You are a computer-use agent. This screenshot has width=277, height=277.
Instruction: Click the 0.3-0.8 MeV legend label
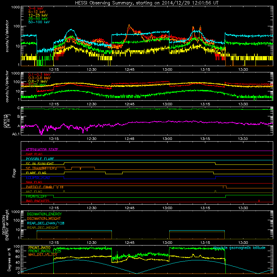pyautogui.click(x=39, y=78)
